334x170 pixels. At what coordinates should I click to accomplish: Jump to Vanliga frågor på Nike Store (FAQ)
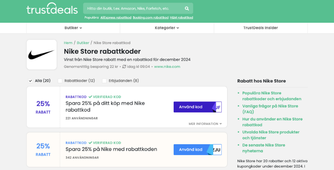(270, 109)
